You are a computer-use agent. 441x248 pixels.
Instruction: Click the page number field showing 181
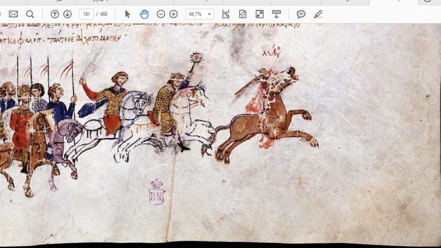(86, 14)
